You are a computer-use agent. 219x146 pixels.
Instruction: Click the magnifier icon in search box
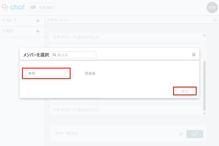pos(55,55)
